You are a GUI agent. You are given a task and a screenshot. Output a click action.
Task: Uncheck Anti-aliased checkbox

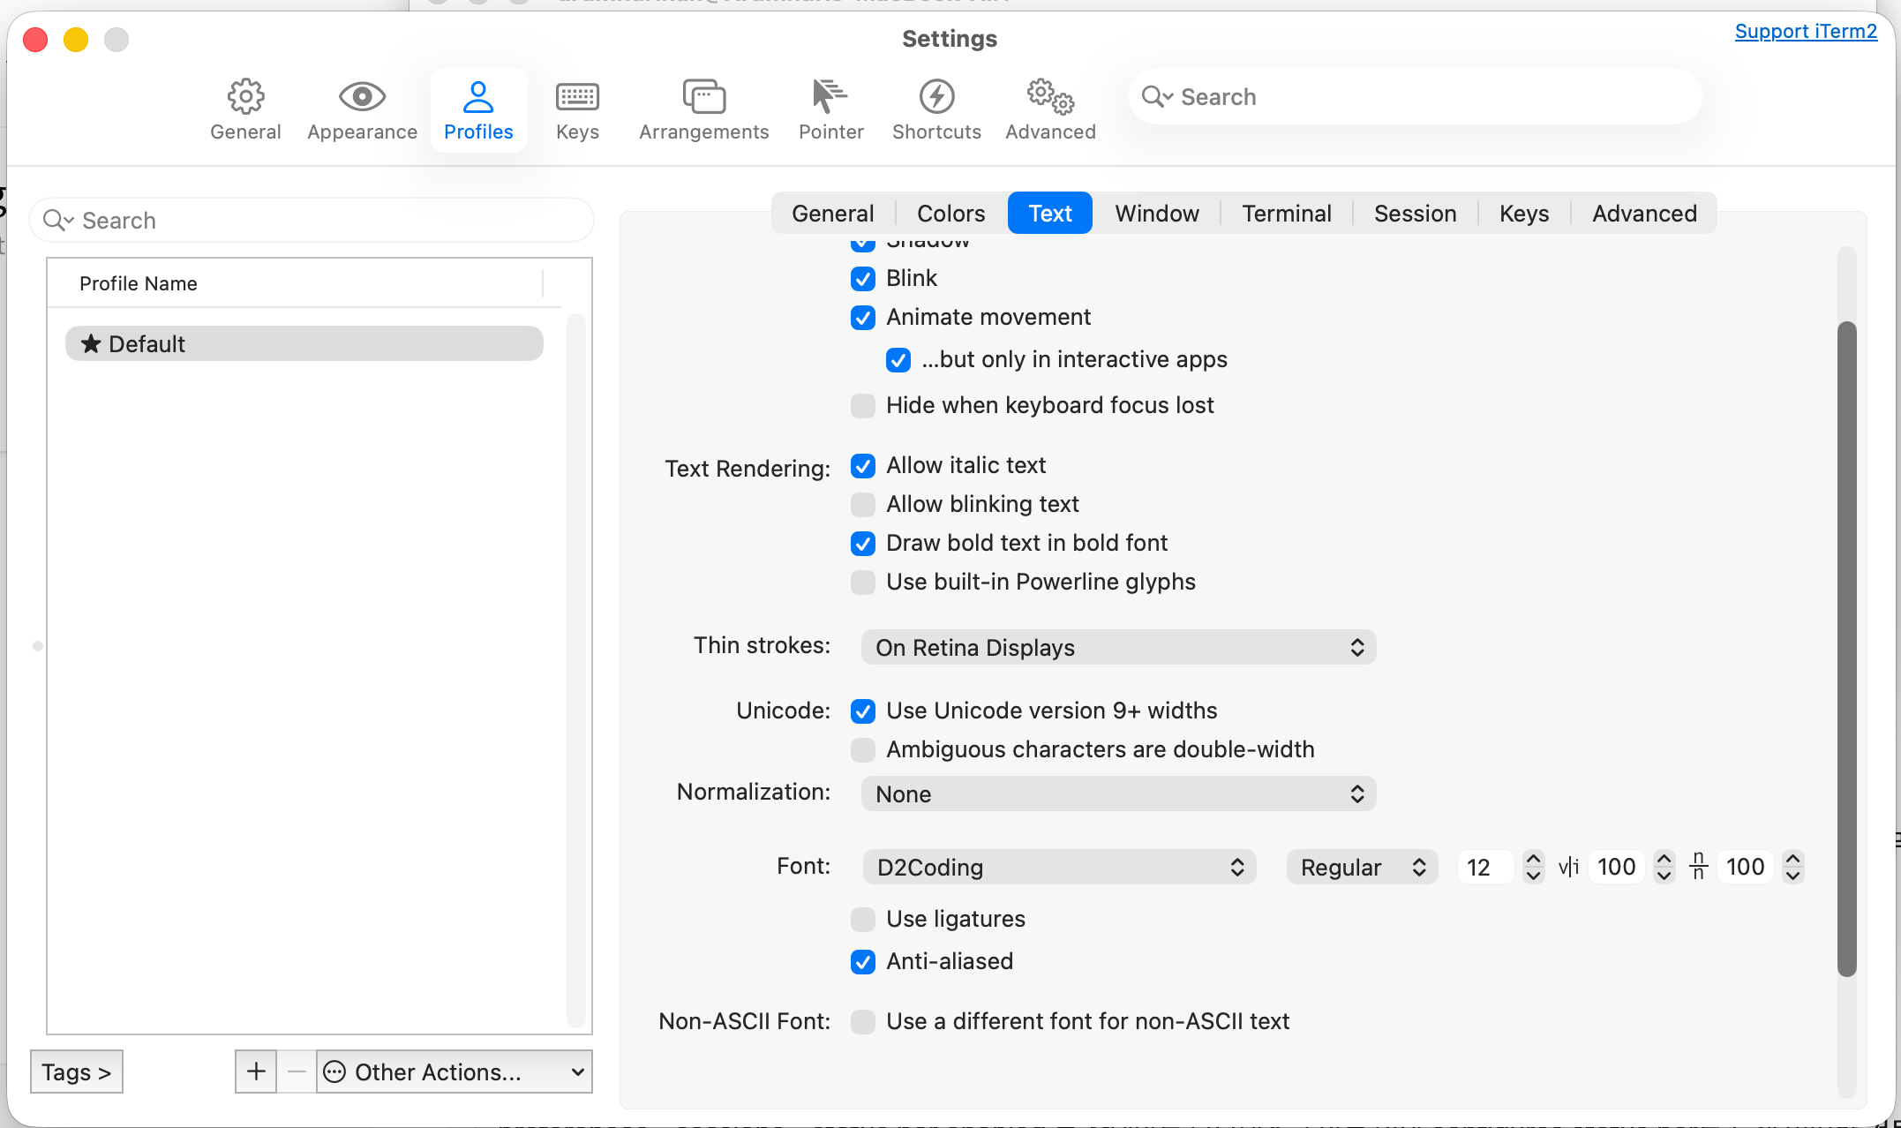point(863,962)
